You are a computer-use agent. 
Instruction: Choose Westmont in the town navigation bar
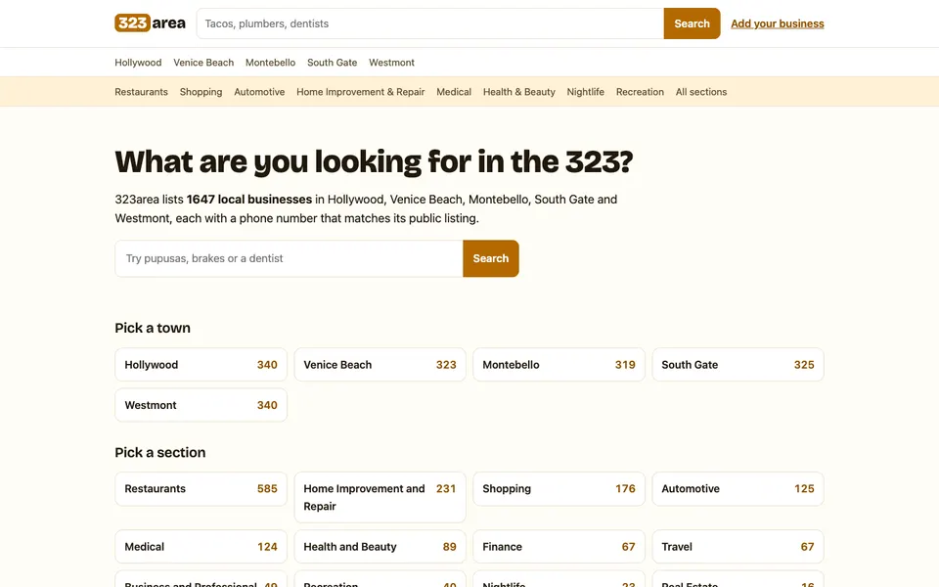coord(391,63)
